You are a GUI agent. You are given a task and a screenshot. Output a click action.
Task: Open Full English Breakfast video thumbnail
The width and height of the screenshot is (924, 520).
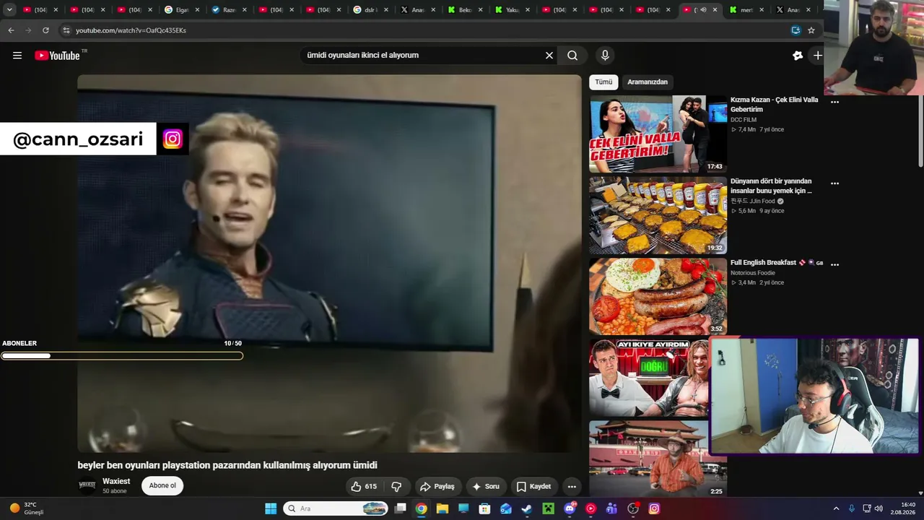coord(658,297)
